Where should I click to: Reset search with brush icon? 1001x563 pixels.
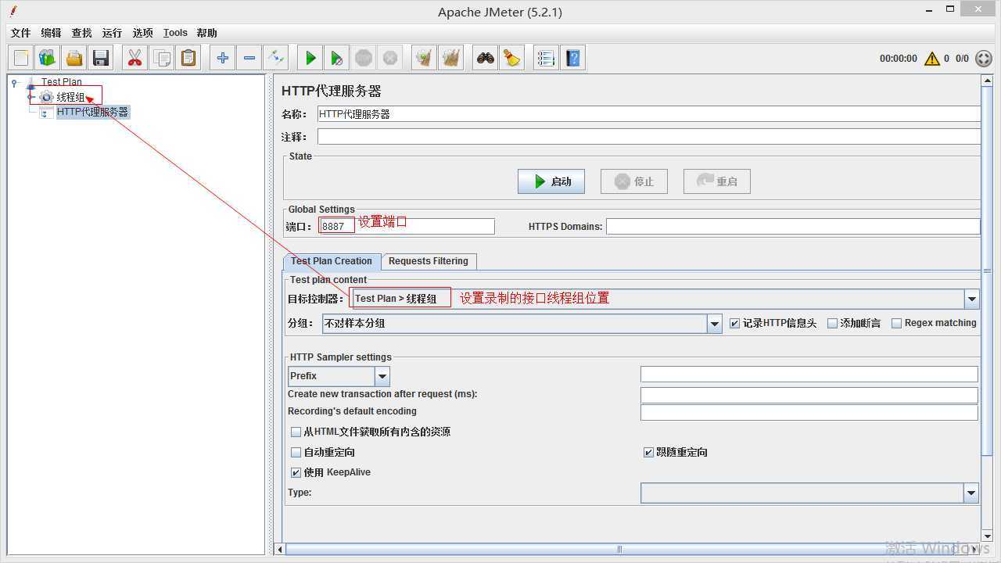coord(512,58)
